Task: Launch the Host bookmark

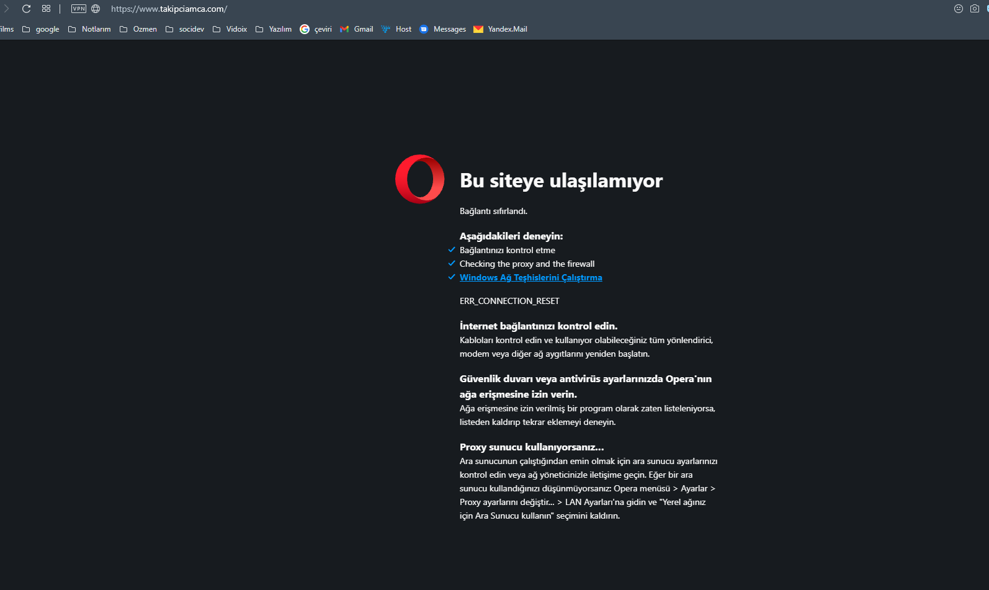Action: point(396,29)
